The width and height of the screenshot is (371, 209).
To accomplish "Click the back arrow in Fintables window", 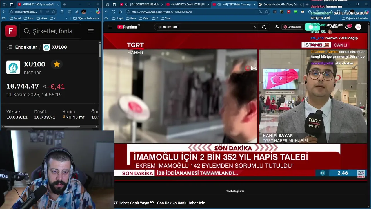I will [4, 12].
